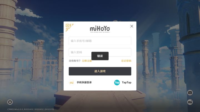Viewport: 200px width, 112px height.
Task: Click the 进入游戏 button
Action: coord(100,71)
